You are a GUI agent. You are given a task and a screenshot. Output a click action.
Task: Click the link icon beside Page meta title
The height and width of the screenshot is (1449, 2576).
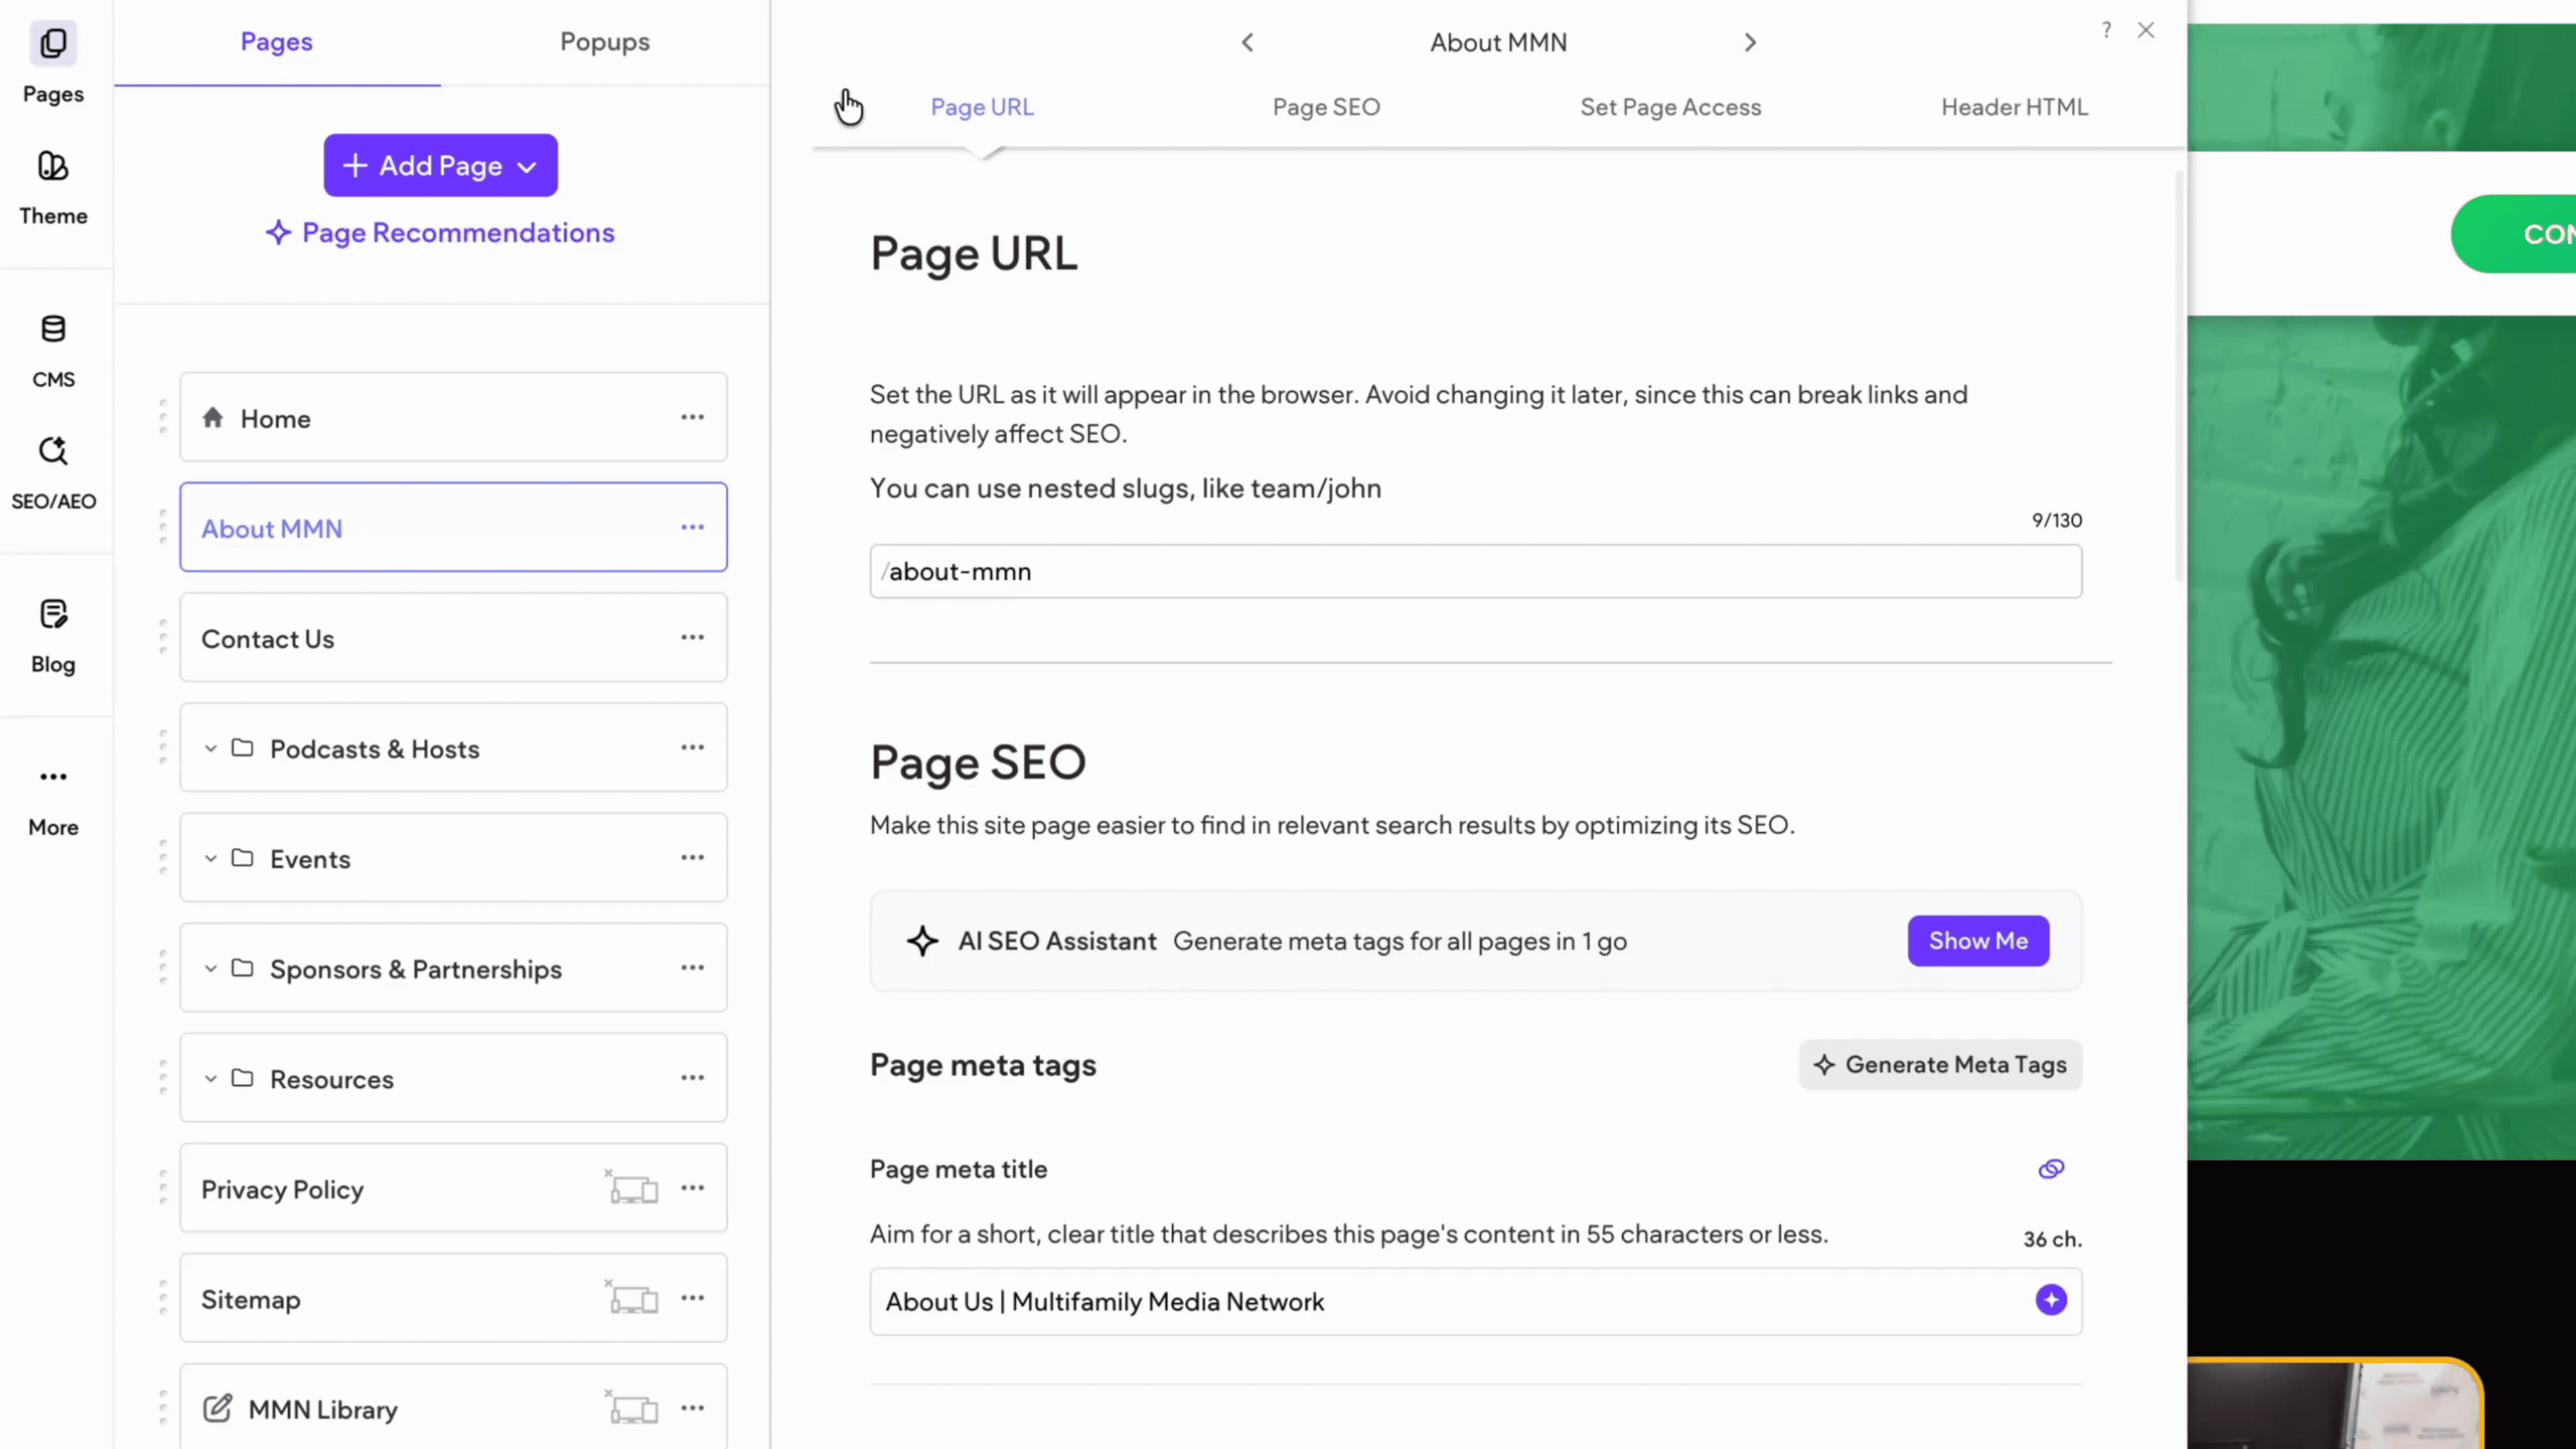(2050, 1169)
